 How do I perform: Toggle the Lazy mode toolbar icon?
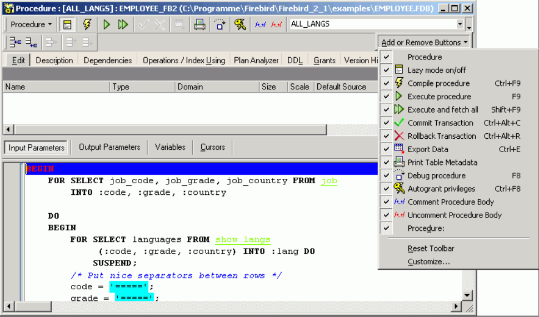(67, 24)
